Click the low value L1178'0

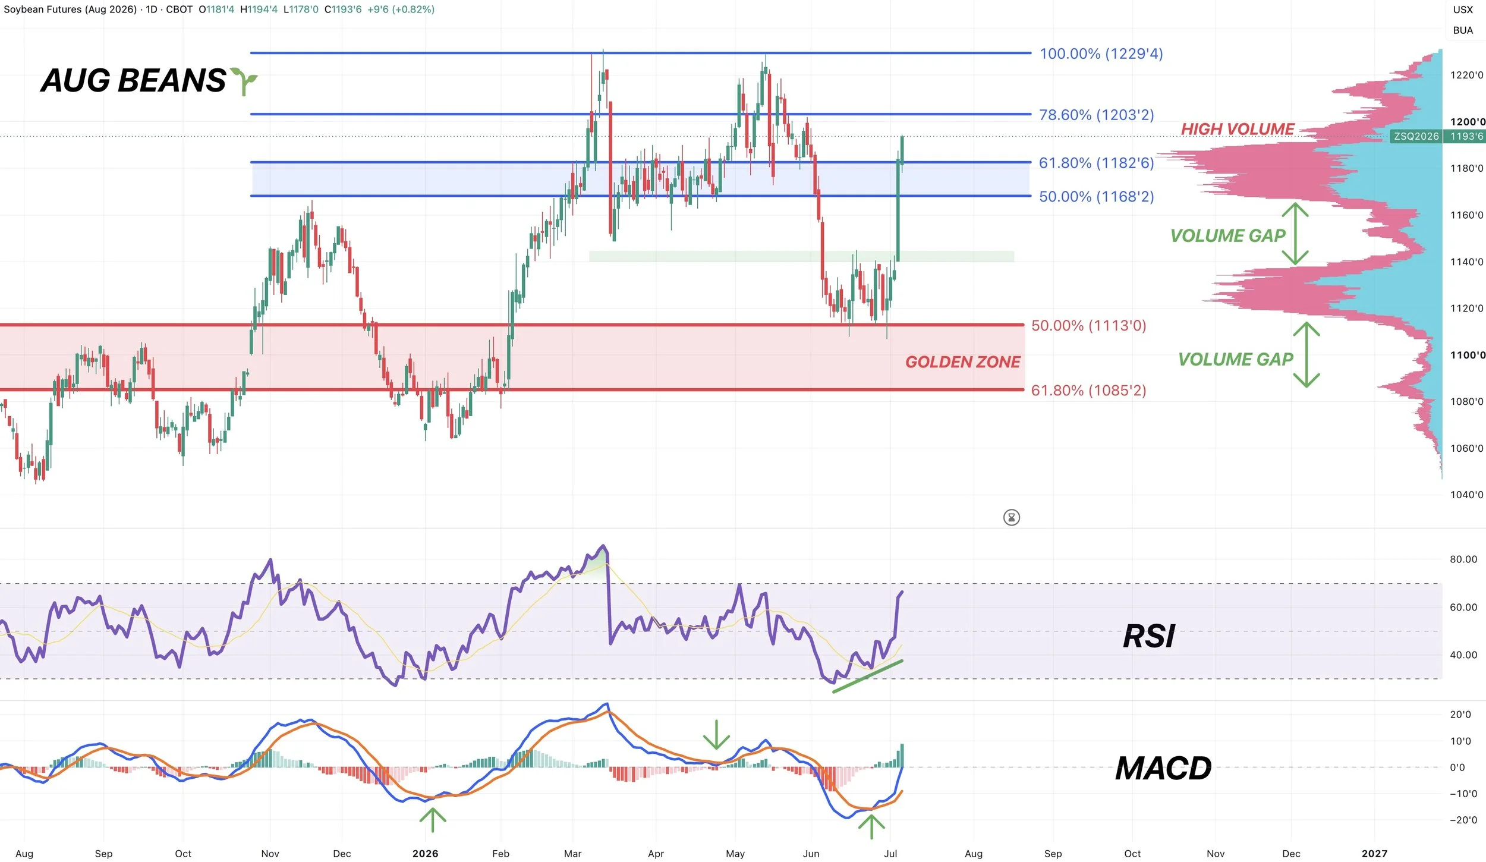tap(301, 10)
